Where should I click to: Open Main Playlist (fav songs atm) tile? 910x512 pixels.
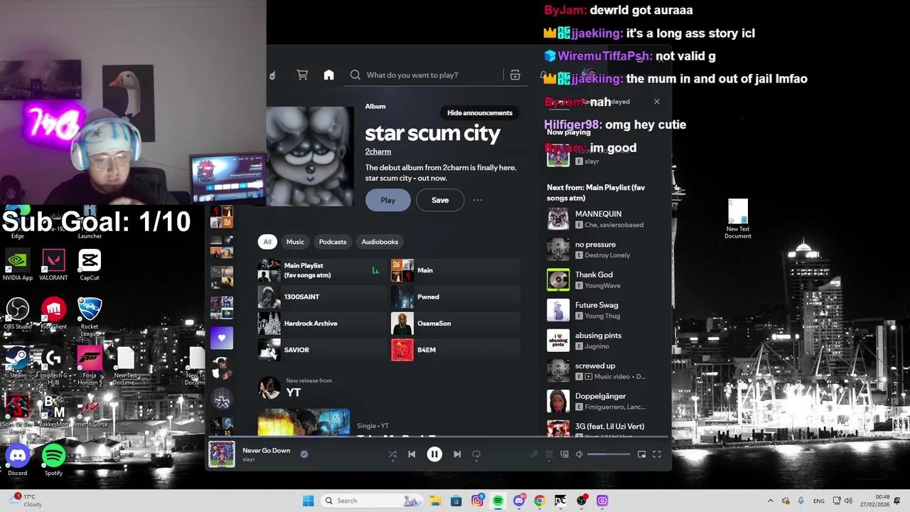click(322, 270)
